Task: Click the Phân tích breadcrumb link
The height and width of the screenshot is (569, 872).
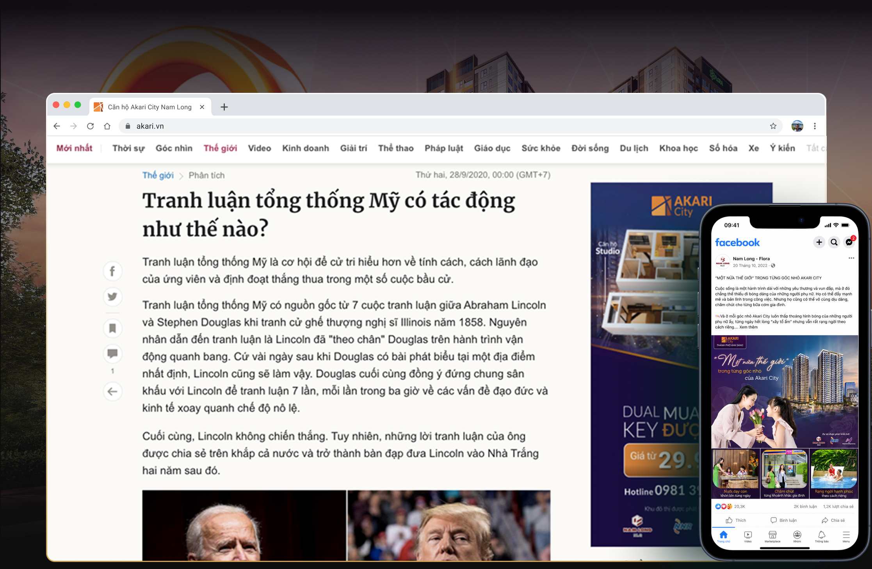Action: click(x=206, y=175)
